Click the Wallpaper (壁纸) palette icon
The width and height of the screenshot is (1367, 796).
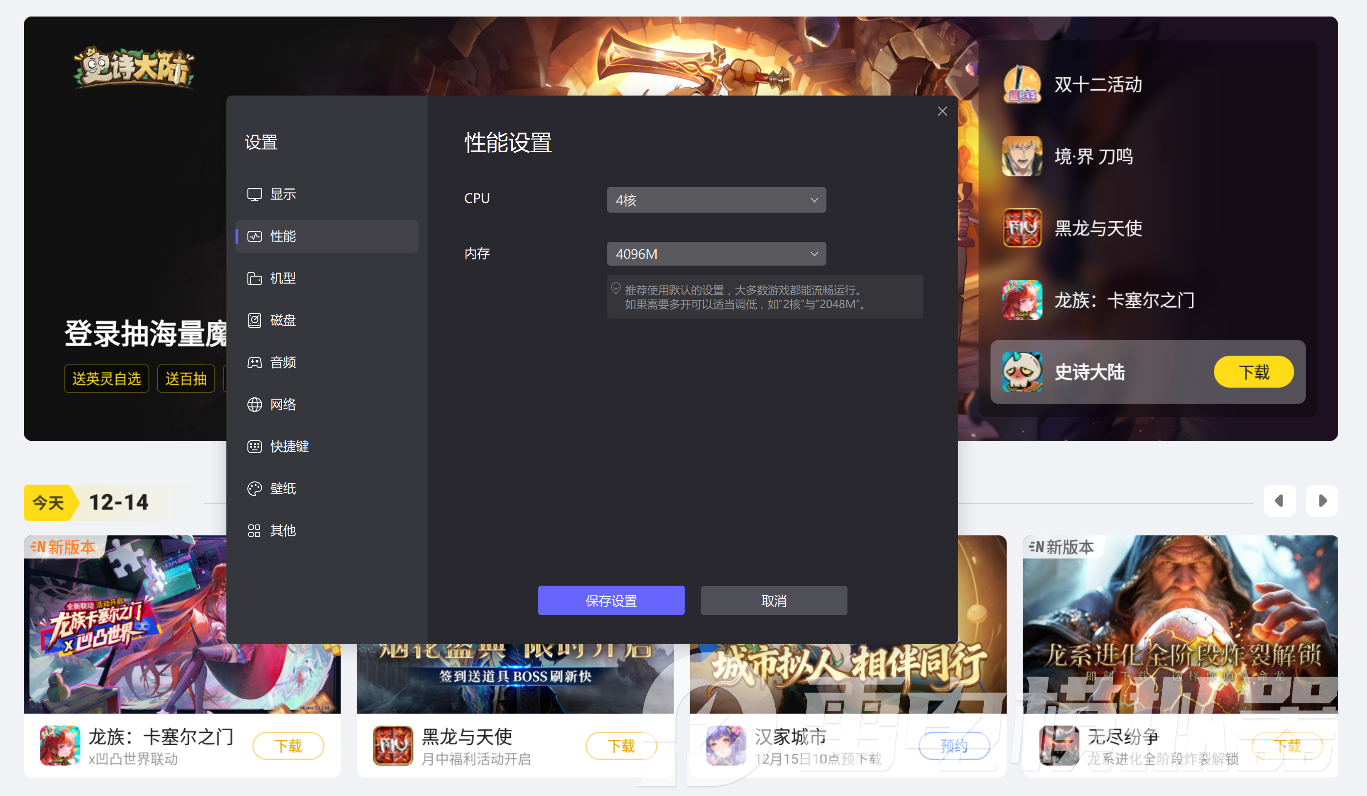point(254,489)
